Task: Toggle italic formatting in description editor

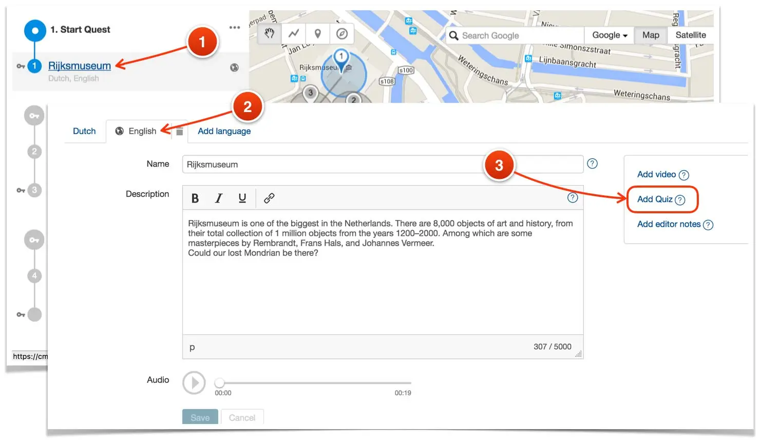Action: point(219,198)
